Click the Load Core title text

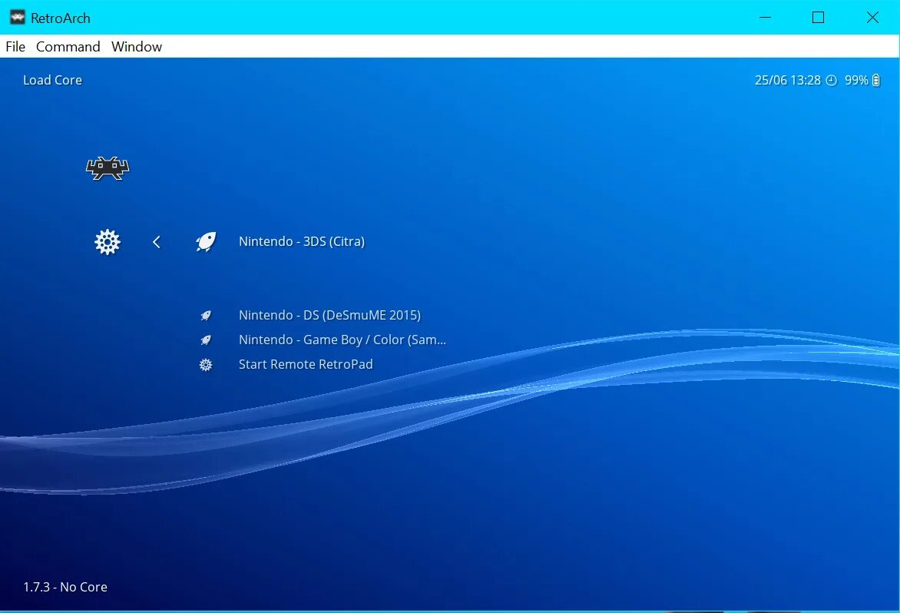point(52,81)
